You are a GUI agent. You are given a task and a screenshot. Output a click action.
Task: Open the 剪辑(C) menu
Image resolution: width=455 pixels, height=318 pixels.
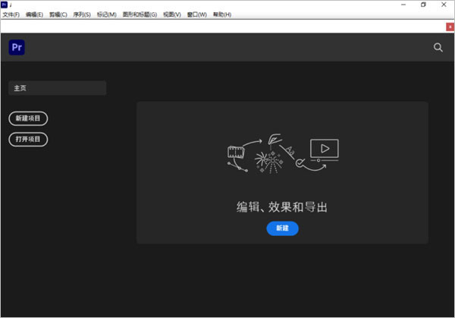tap(58, 14)
